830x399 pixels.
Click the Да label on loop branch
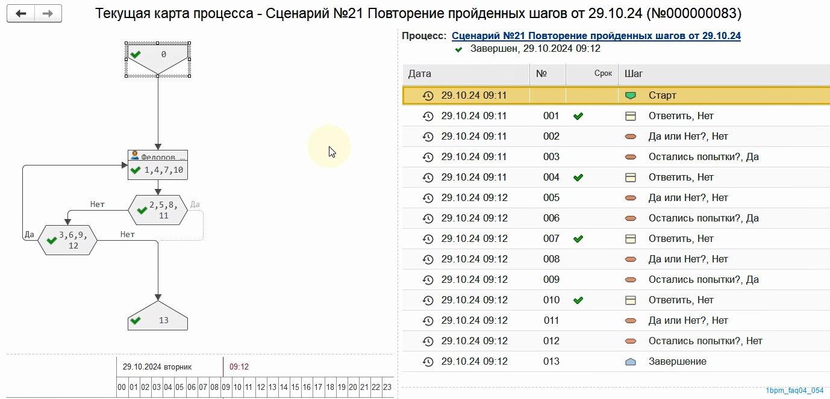click(29, 235)
